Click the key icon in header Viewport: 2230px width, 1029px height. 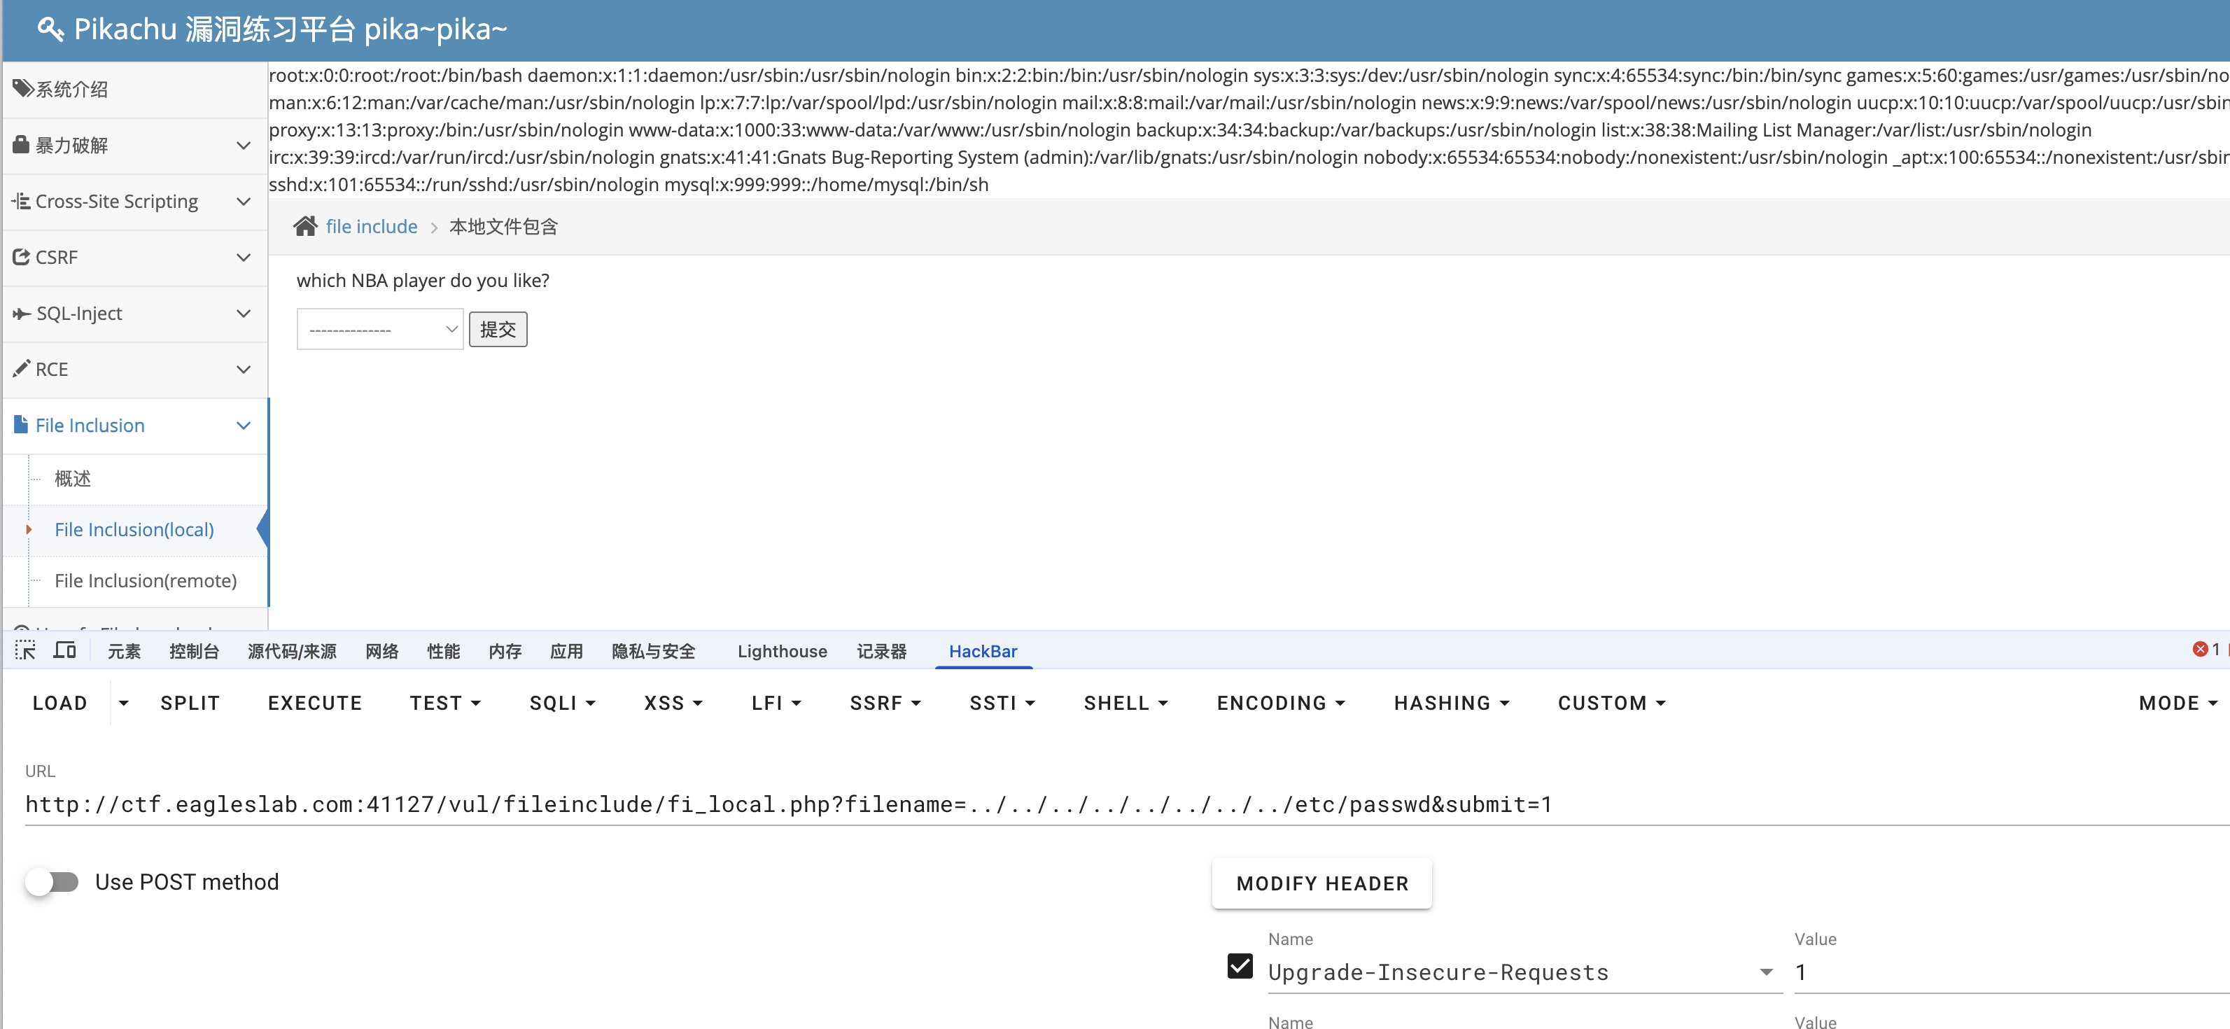pos(50,29)
